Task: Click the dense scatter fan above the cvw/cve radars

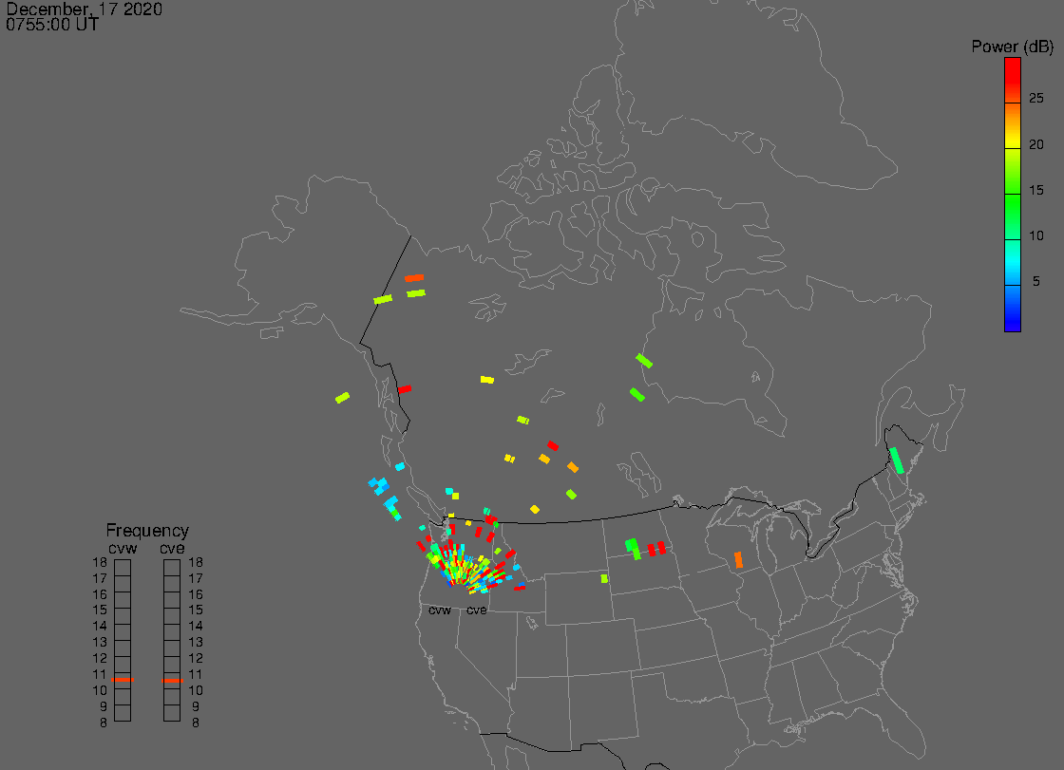Action: pyautogui.click(x=468, y=567)
